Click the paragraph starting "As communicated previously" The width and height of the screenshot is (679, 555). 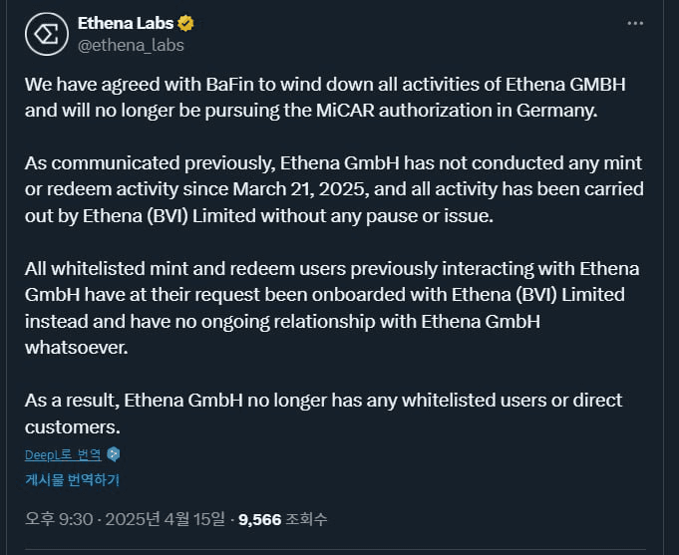click(x=333, y=188)
